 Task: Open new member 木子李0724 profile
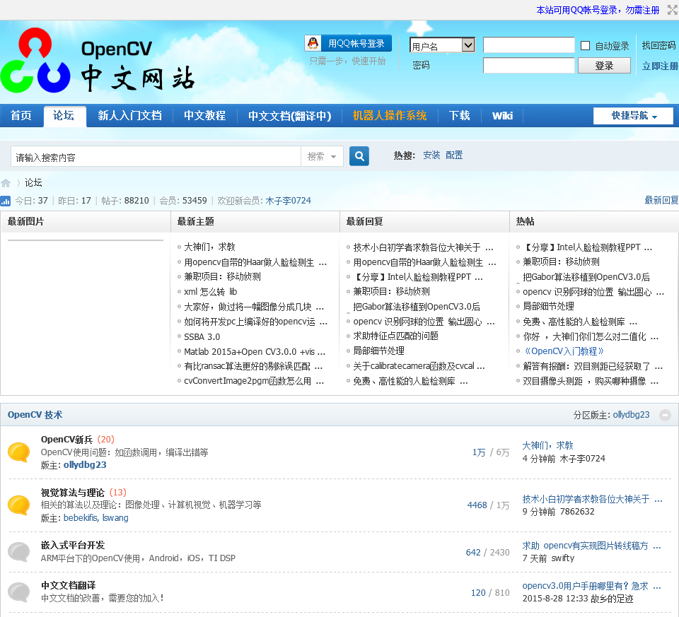[288, 201]
